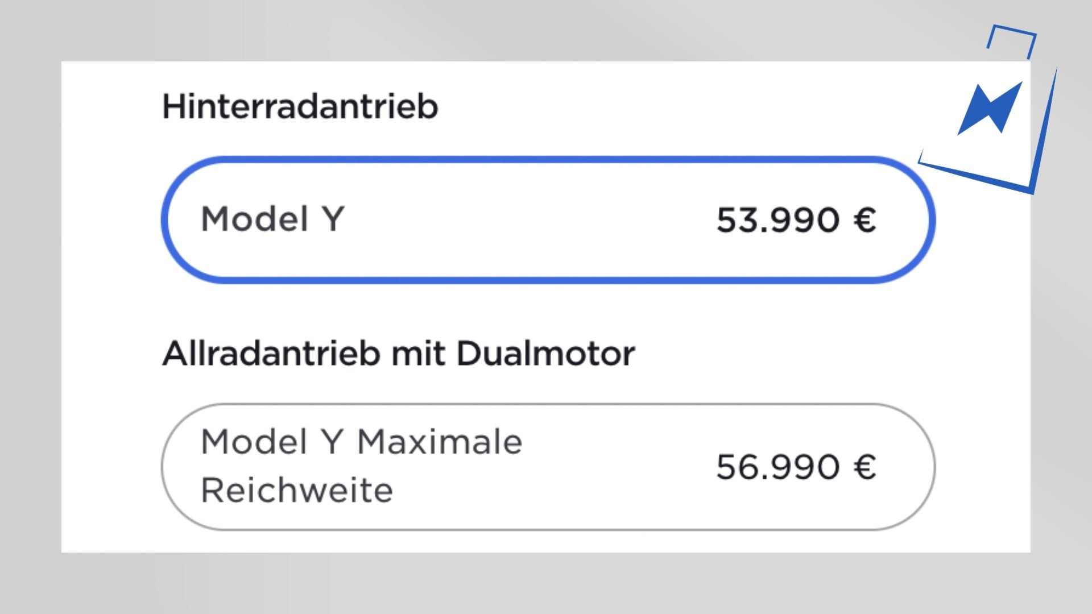Image resolution: width=1092 pixels, height=614 pixels.
Task: Click the blue border of selected Model Y pill
Action: [548, 160]
